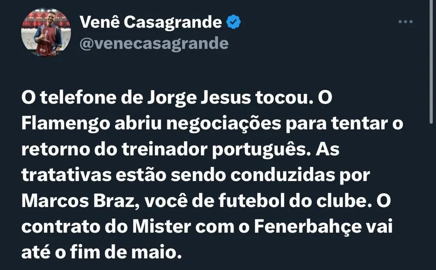Click the word negociações in the tweet
Image resolution: width=436 pixels, height=270 pixels.
(224, 124)
